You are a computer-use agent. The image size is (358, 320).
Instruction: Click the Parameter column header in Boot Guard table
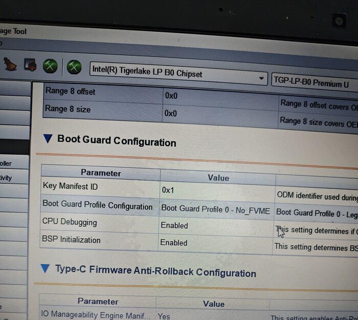[100, 173]
